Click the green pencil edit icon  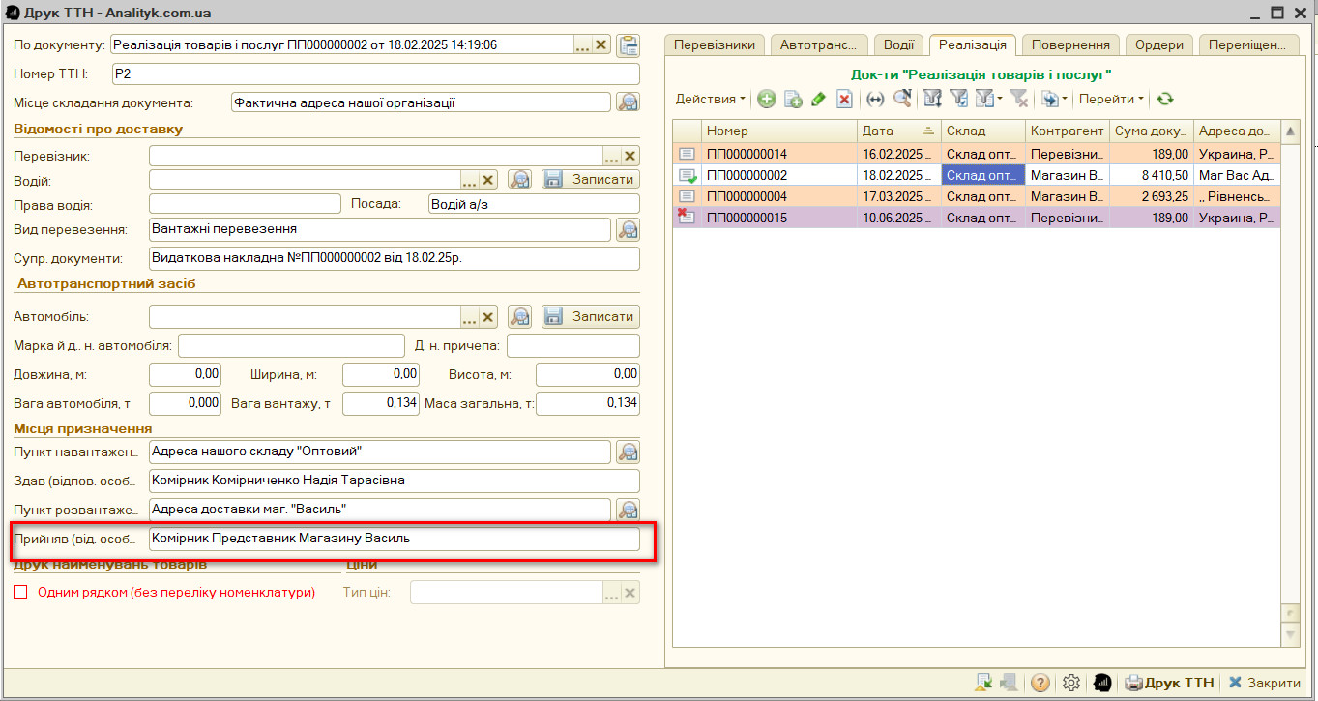818,99
